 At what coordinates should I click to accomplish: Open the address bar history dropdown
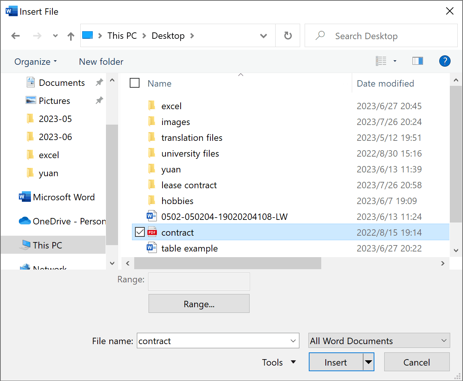264,36
